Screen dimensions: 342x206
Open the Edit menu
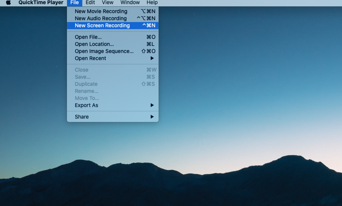point(90,3)
